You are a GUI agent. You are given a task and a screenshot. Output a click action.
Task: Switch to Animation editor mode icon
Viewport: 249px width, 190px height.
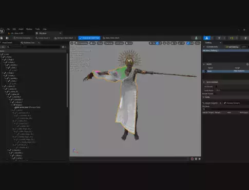click(x=219, y=38)
